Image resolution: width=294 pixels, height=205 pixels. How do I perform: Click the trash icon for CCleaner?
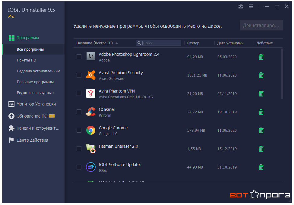click(x=261, y=112)
